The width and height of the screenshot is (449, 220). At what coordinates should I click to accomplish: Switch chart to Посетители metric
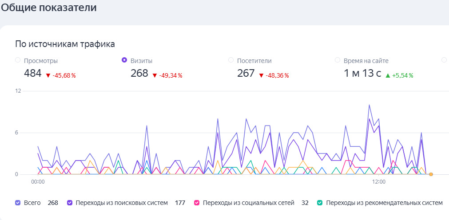(231, 60)
